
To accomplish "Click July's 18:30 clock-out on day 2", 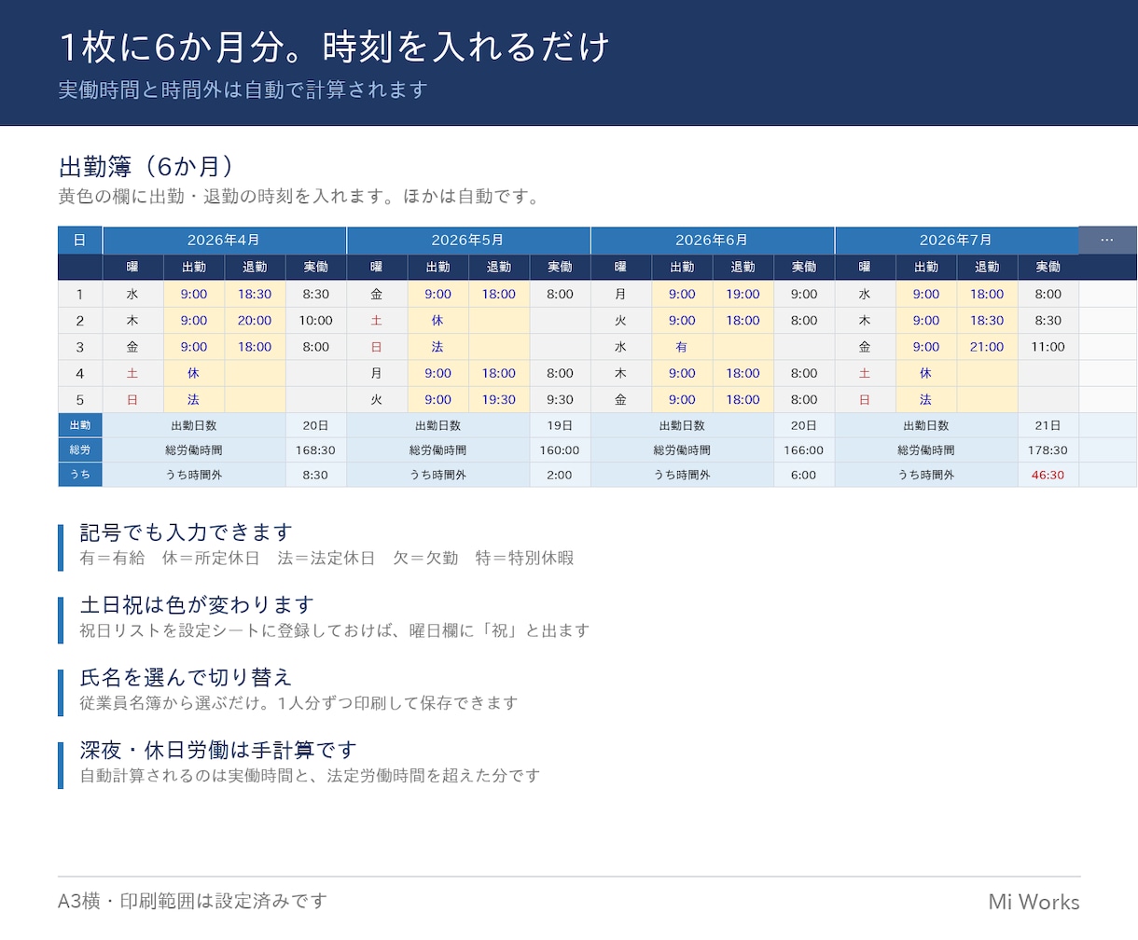I will [987, 320].
